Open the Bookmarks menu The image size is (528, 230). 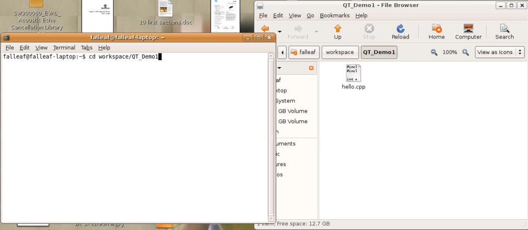[x=335, y=15]
